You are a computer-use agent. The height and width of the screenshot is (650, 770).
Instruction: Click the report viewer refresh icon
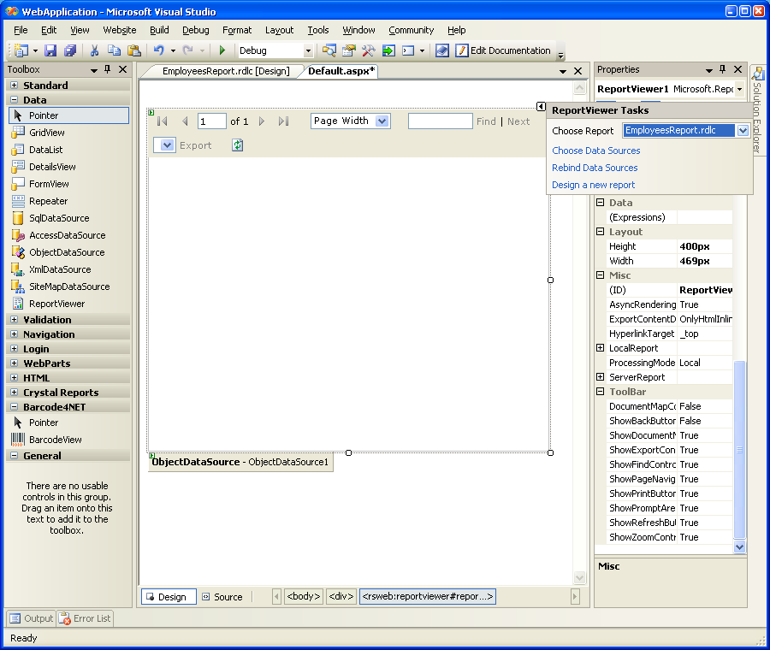pyautogui.click(x=237, y=145)
